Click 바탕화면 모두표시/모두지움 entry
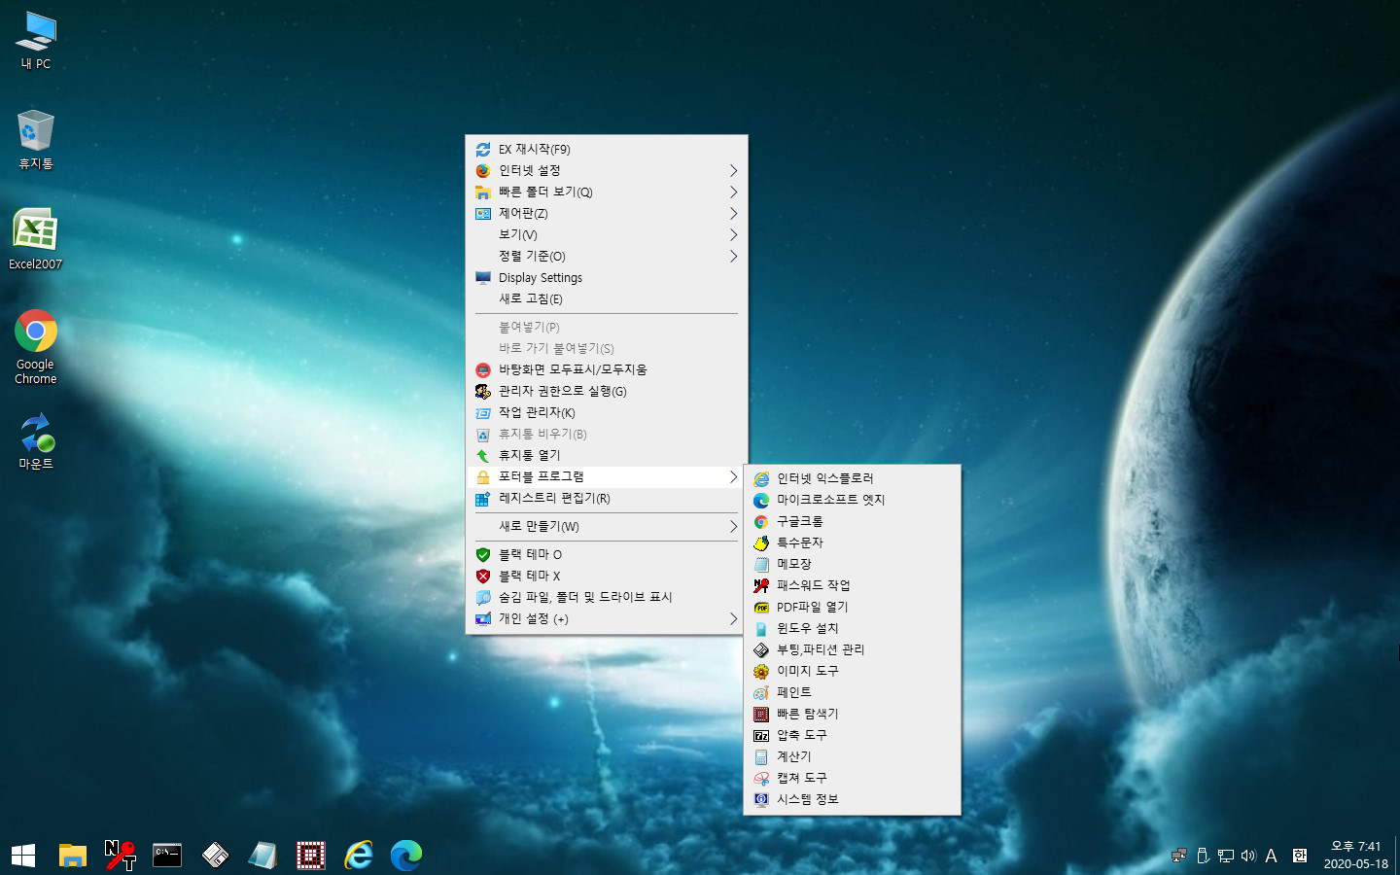This screenshot has height=875, width=1400. pos(607,369)
